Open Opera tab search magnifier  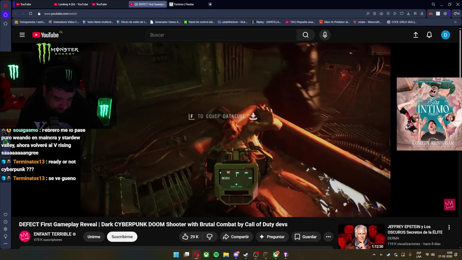(433, 4)
